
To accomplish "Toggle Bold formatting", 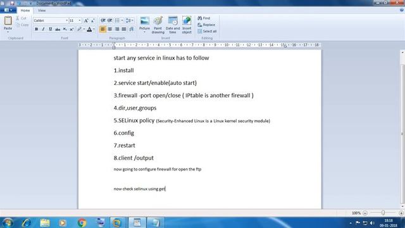I will [x=37, y=29].
